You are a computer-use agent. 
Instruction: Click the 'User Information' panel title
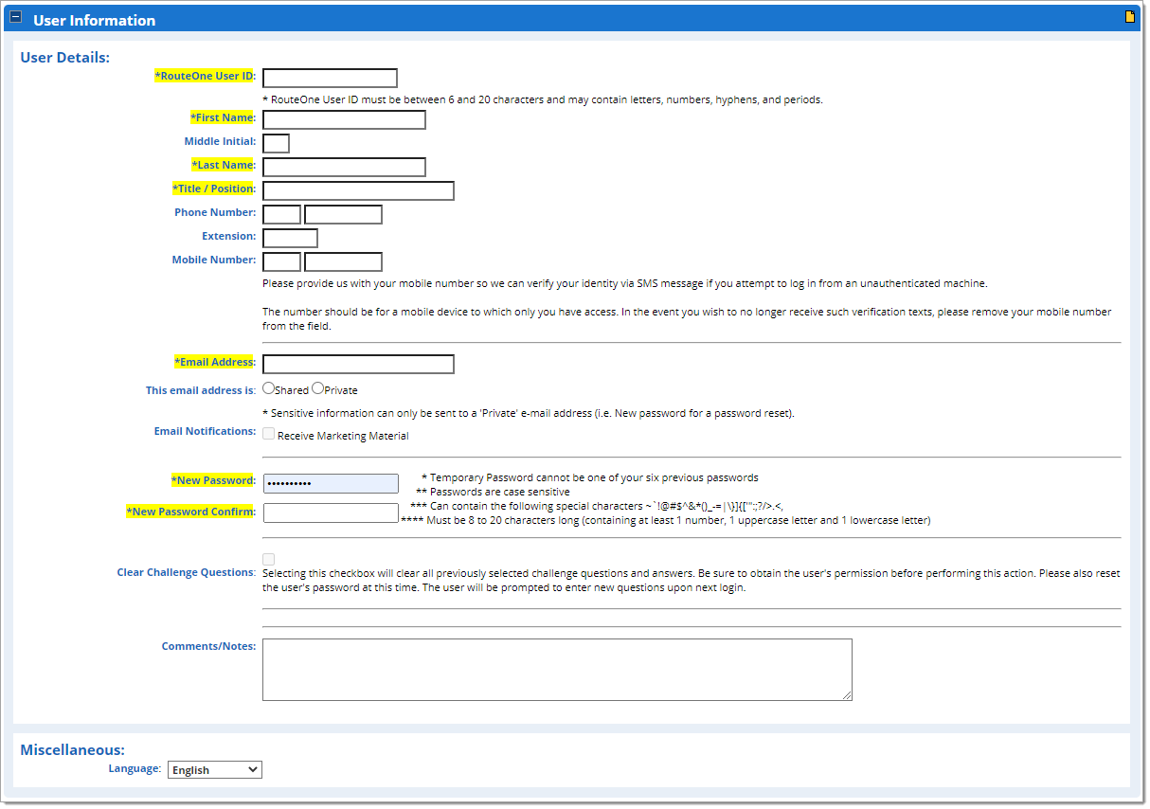94,19
